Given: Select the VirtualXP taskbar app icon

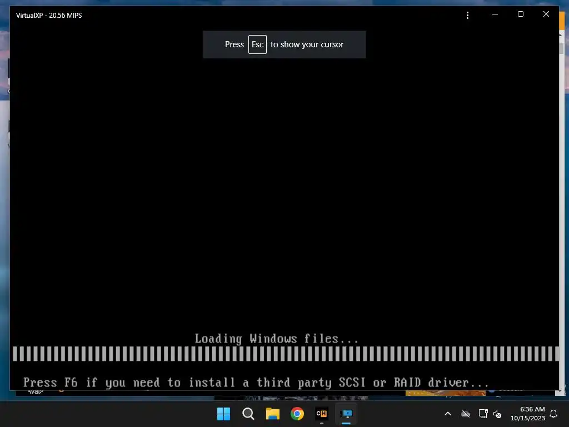Looking at the screenshot, I should point(346,414).
